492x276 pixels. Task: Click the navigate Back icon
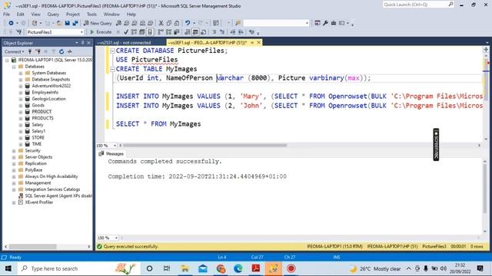coord(11,23)
